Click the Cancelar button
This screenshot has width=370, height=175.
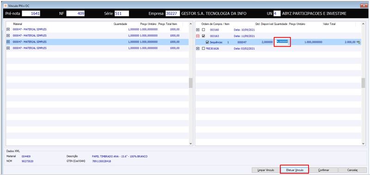pyautogui.click(x=352, y=170)
